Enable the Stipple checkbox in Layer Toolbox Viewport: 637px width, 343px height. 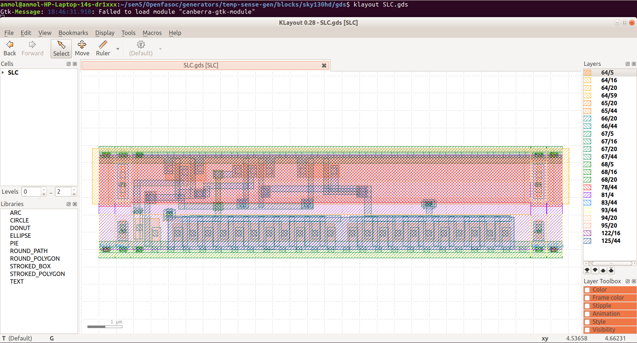coord(587,305)
